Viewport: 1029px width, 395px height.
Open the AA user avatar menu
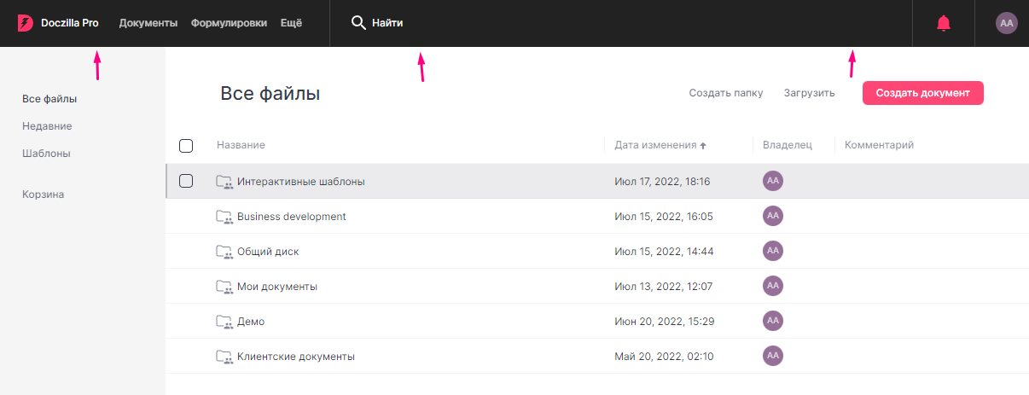pos(1007,23)
